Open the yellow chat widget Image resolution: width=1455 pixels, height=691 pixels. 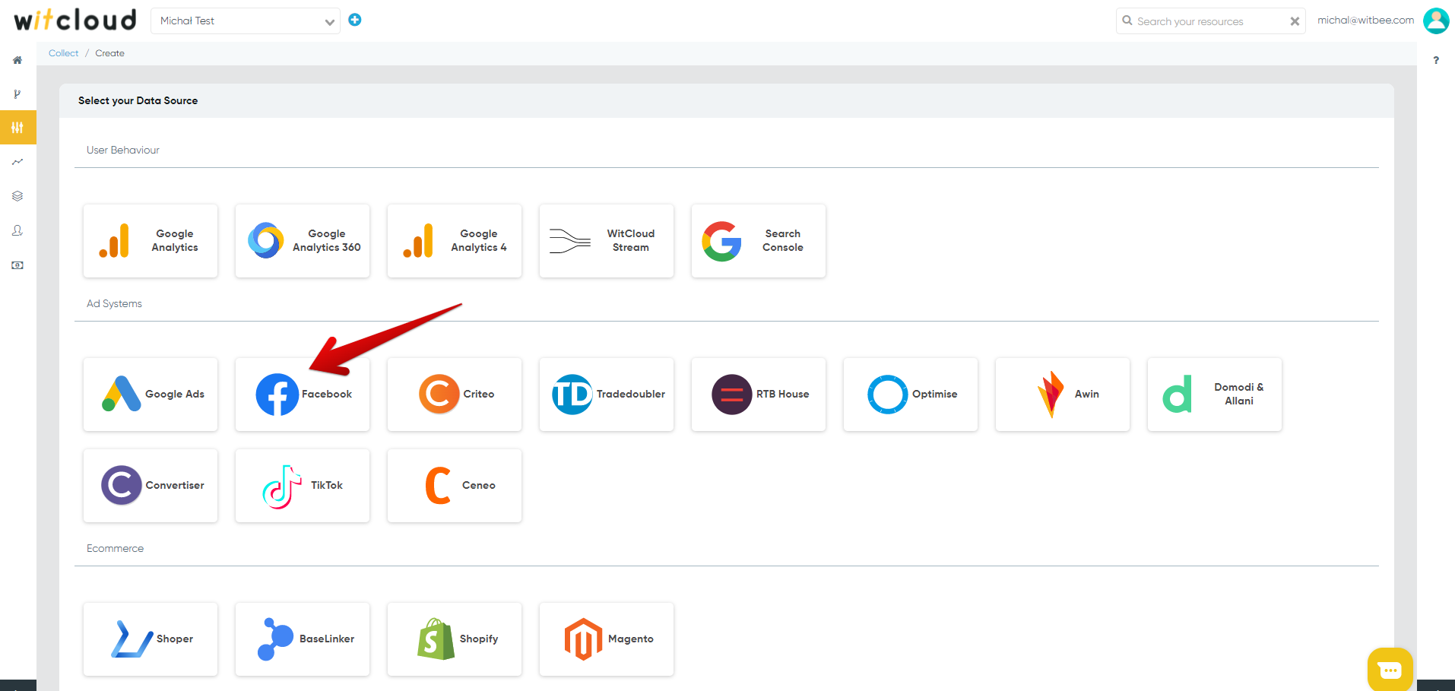(x=1390, y=670)
